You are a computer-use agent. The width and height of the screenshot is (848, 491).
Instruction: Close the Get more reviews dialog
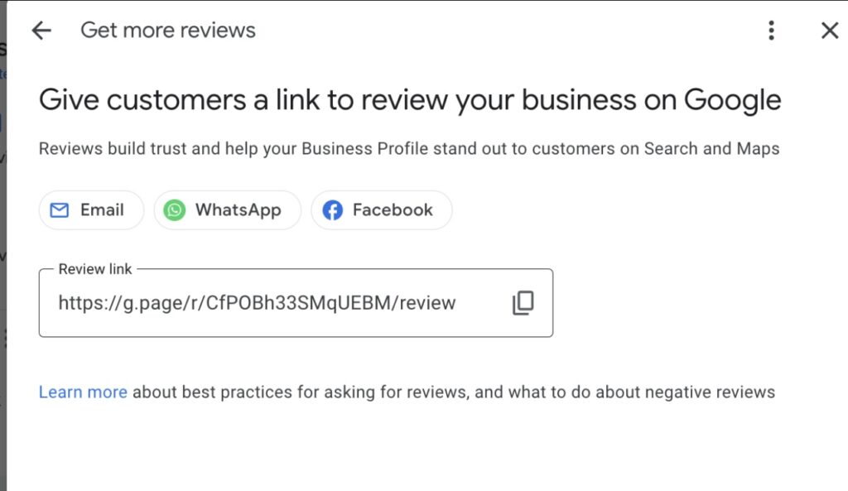829,31
